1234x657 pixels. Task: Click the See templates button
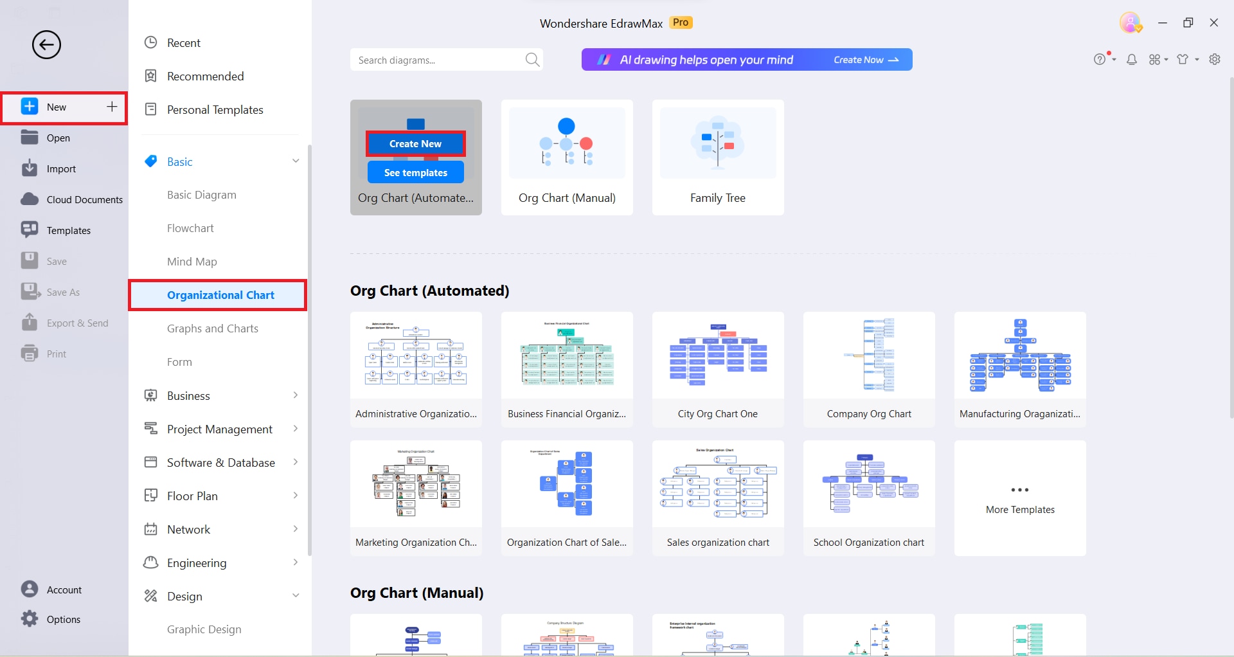click(416, 172)
